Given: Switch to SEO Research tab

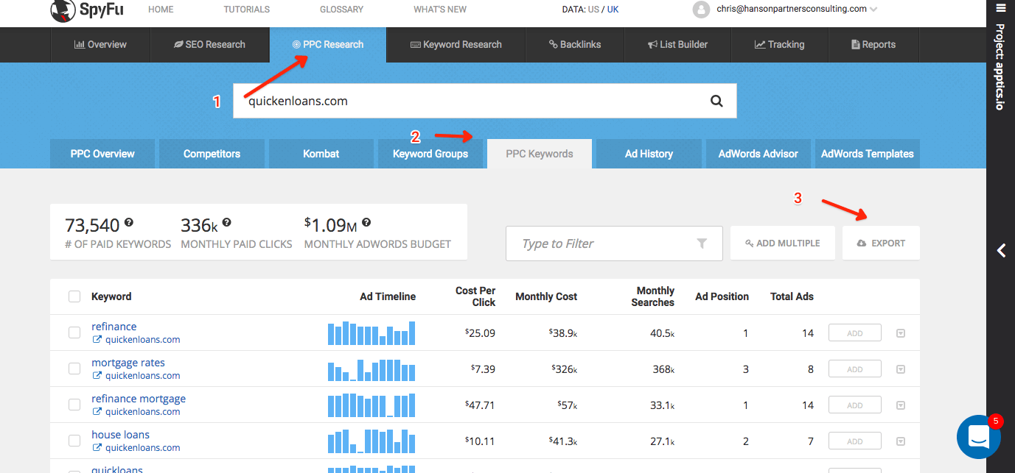Looking at the screenshot, I should tap(210, 45).
